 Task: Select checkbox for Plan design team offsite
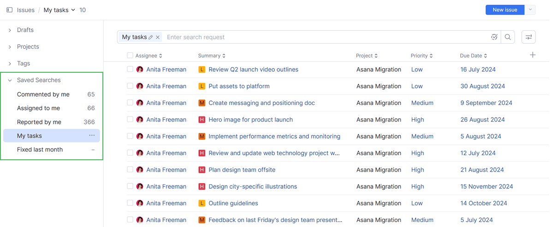click(130, 169)
